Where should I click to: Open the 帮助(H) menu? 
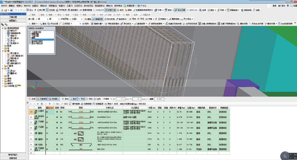(109, 6)
